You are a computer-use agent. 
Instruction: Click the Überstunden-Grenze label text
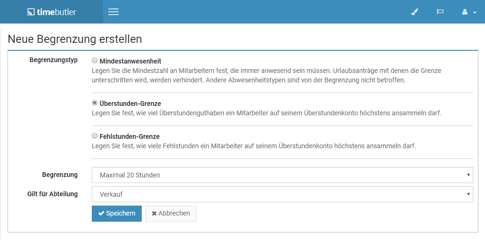pyautogui.click(x=130, y=104)
